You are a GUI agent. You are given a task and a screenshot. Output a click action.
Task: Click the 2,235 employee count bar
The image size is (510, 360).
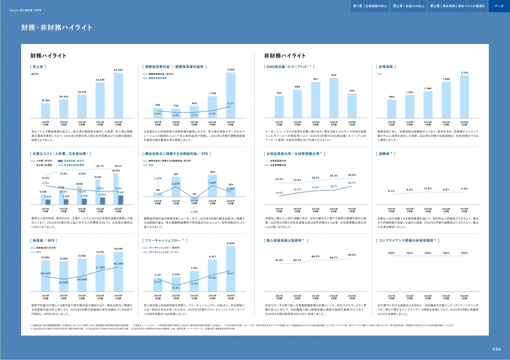tap(464, 97)
